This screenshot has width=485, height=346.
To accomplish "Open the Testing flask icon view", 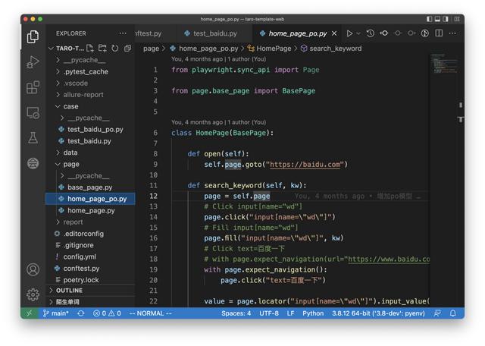I will pos(33,137).
